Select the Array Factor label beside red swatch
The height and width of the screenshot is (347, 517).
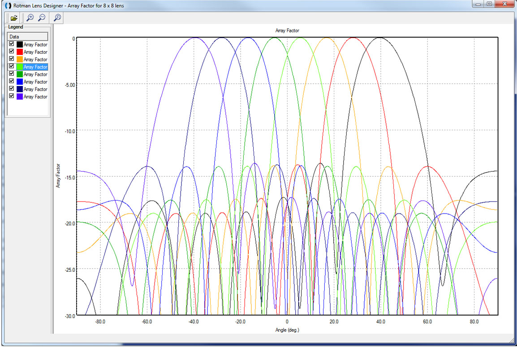[35, 52]
